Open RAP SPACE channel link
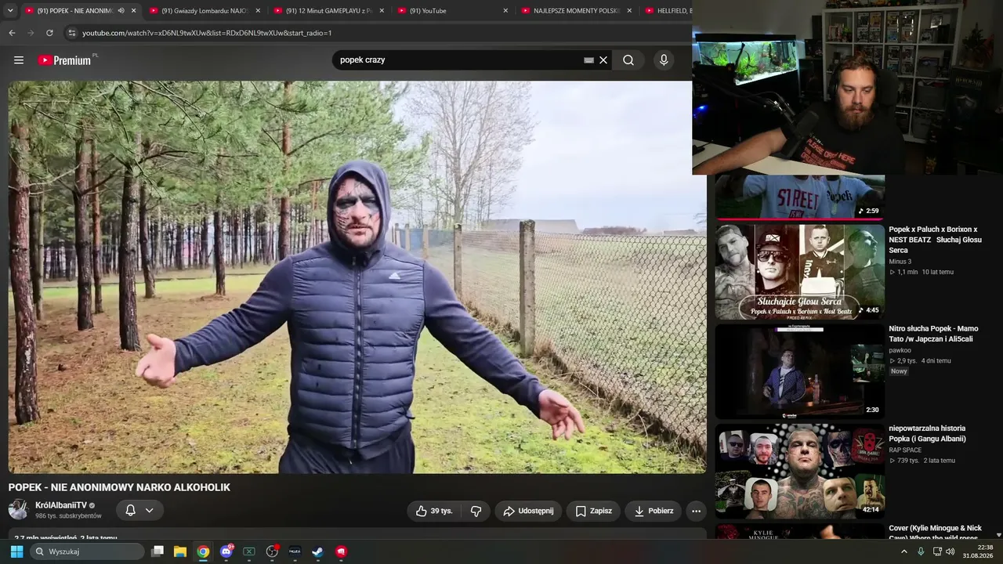This screenshot has width=1003, height=564. point(905,450)
